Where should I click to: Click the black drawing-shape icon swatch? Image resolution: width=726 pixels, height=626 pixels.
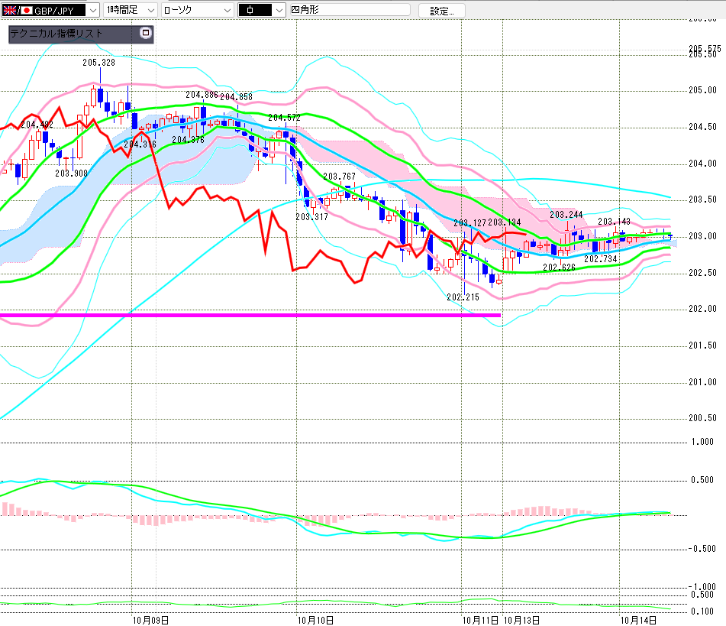pos(260,10)
